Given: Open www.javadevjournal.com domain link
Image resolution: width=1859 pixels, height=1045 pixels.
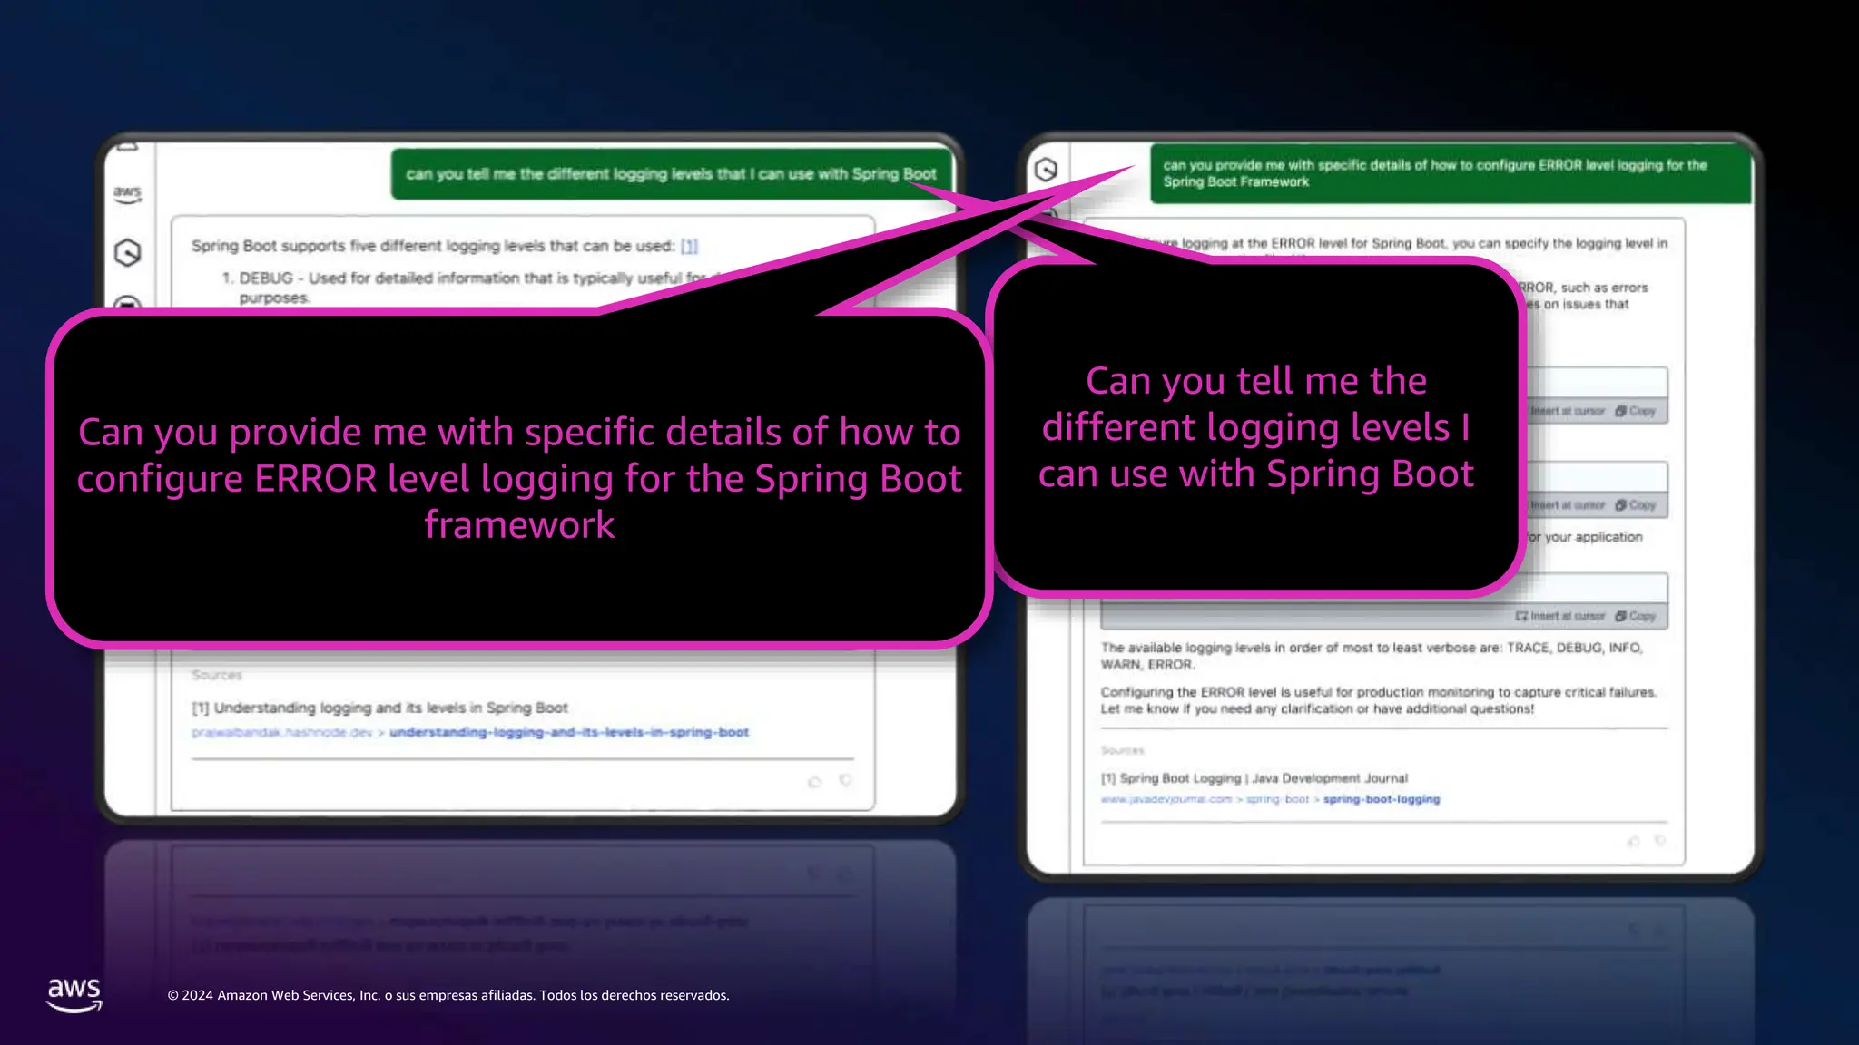Looking at the screenshot, I should click(1166, 799).
